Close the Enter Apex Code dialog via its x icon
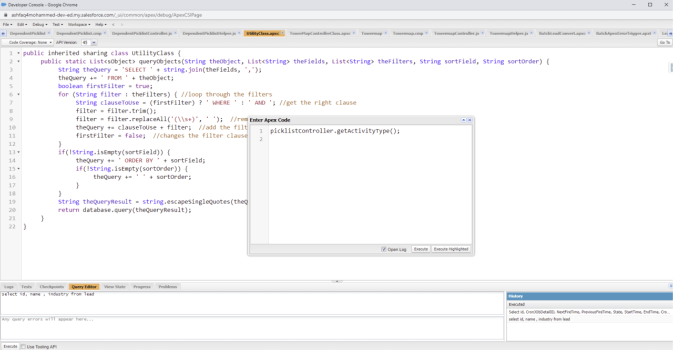Image resolution: width=673 pixels, height=350 pixels. tap(470, 119)
